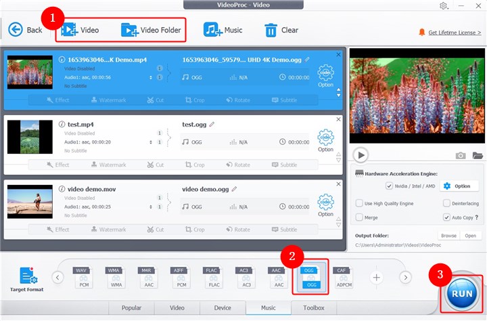Image resolution: width=487 pixels, height=321 pixels.
Task: Add Music files
Action: (223, 30)
